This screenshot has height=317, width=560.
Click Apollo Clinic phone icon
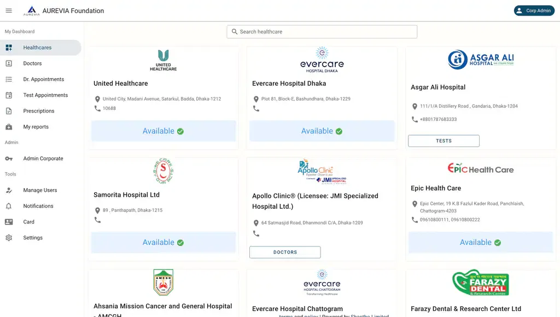[256, 233]
